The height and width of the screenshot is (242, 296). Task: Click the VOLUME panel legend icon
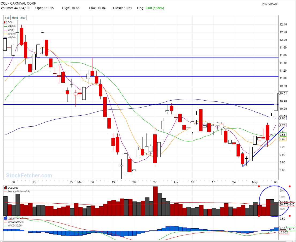5,188
